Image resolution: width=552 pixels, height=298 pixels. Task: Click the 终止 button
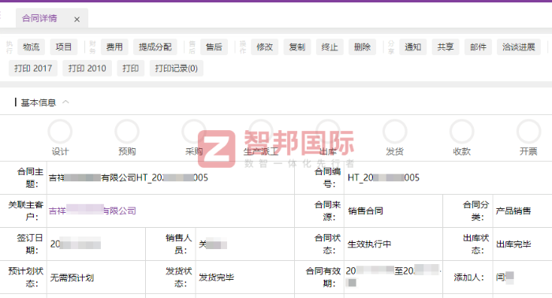pyautogui.click(x=330, y=47)
